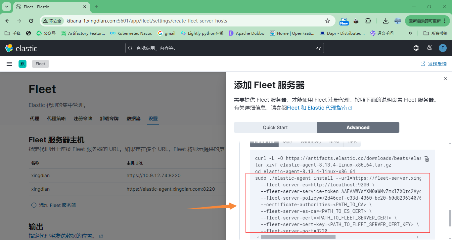Image resolution: width=452 pixels, height=240 pixels.
Task: Open the user avatar E menu
Action: [443, 48]
